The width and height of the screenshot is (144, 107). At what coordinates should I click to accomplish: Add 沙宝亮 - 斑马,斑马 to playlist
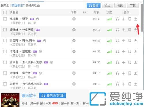click(124, 41)
